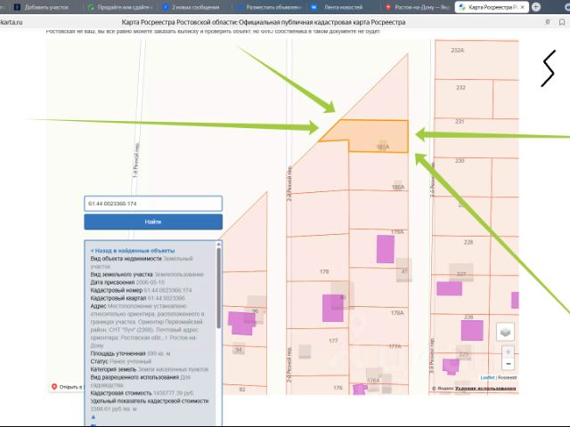Click '< Назад в найденные объекты' link
The image size is (570, 427).
click(x=133, y=251)
